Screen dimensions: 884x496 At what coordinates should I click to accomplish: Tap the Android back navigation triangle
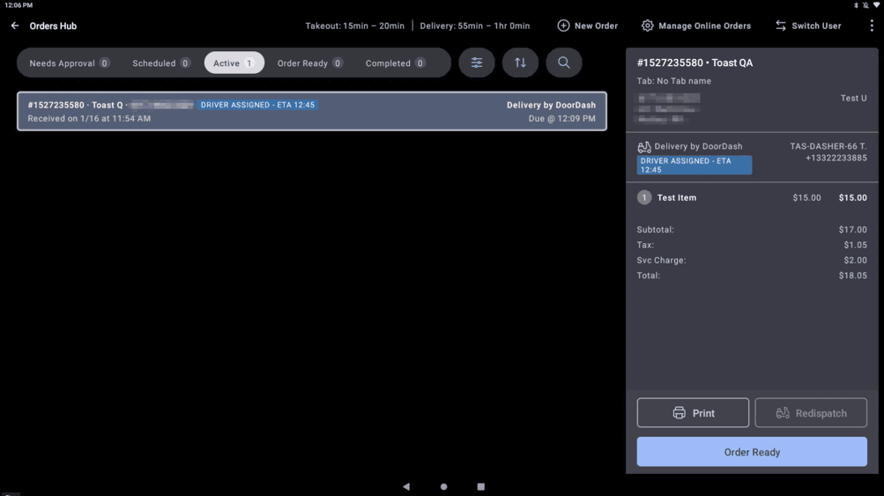click(x=406, y=486)
